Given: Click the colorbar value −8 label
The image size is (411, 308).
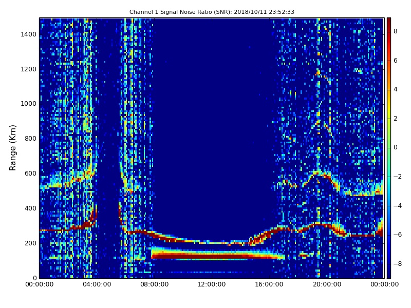Looking at the screenshot, I should pos(398,264).
